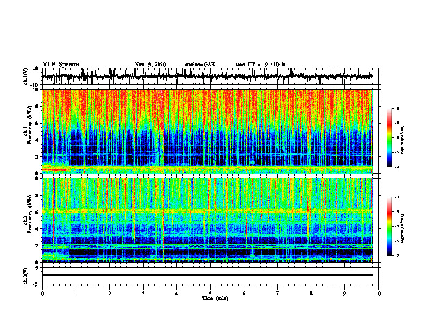Select the 'ch.3(V)' axis label
Viewport: 426px width, 329px height.
tap(26, 276)
